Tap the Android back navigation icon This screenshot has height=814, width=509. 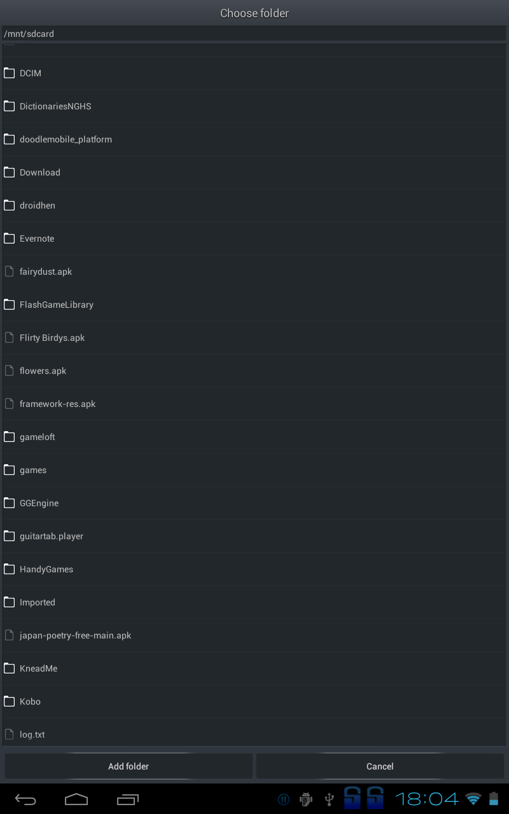[25, 799]
